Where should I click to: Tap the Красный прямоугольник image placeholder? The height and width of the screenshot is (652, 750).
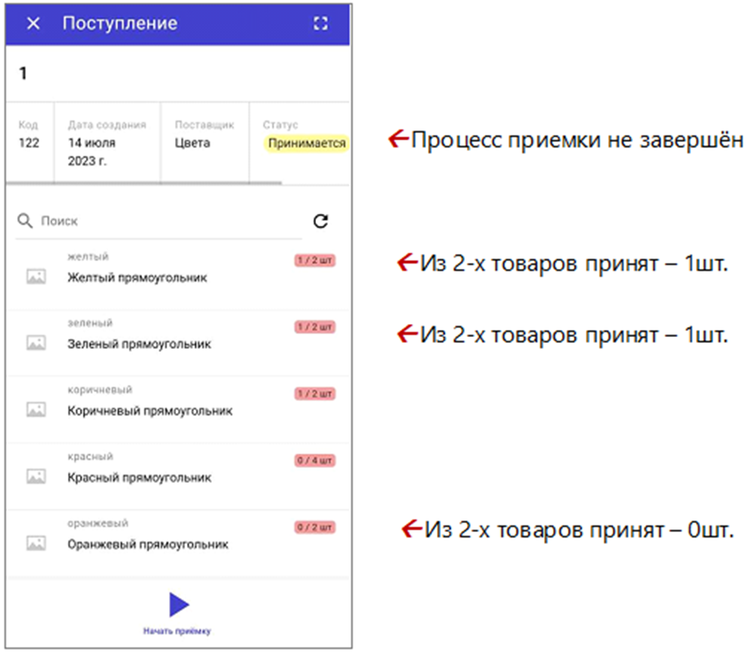click(36, 475)
